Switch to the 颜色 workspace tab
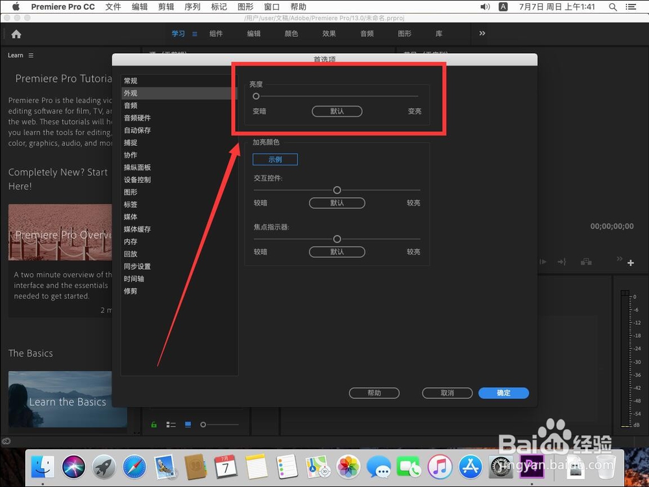Image resolution: width=649 pixels, height=487 pixels. pos(291,34)
